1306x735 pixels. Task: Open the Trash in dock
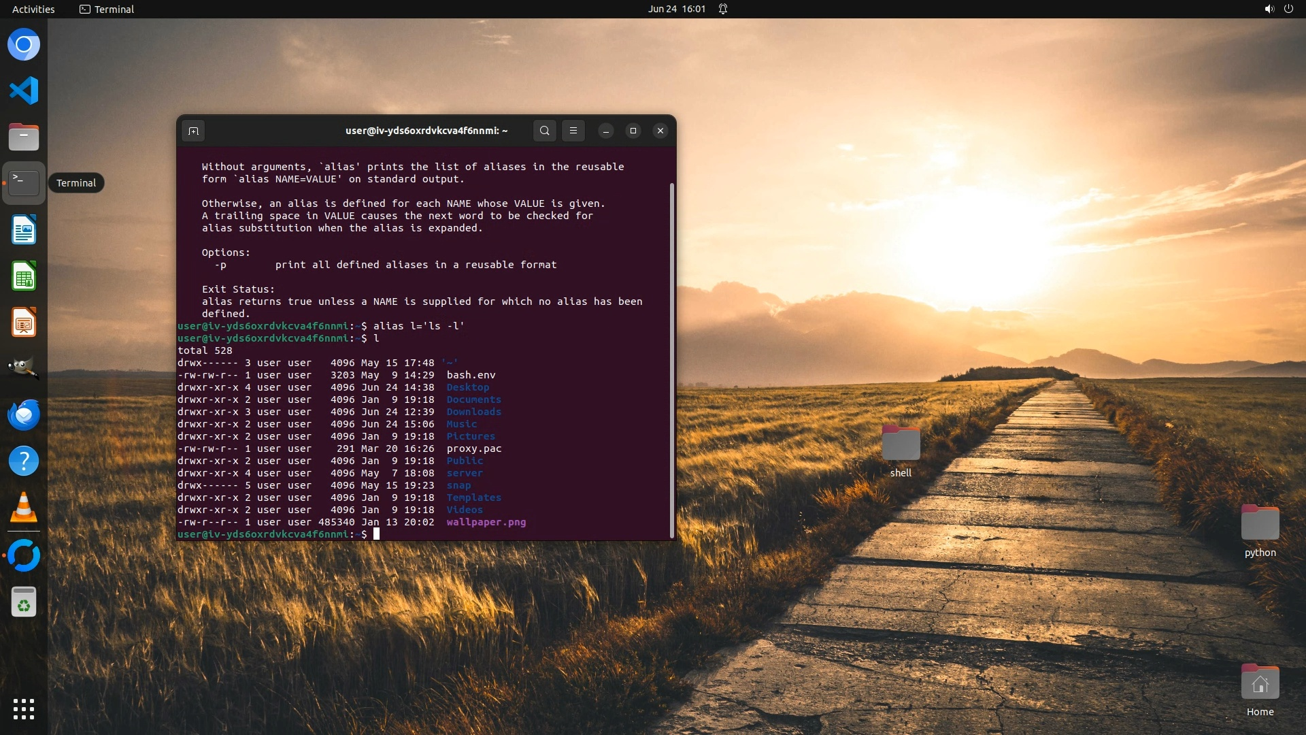pos(24,602)
